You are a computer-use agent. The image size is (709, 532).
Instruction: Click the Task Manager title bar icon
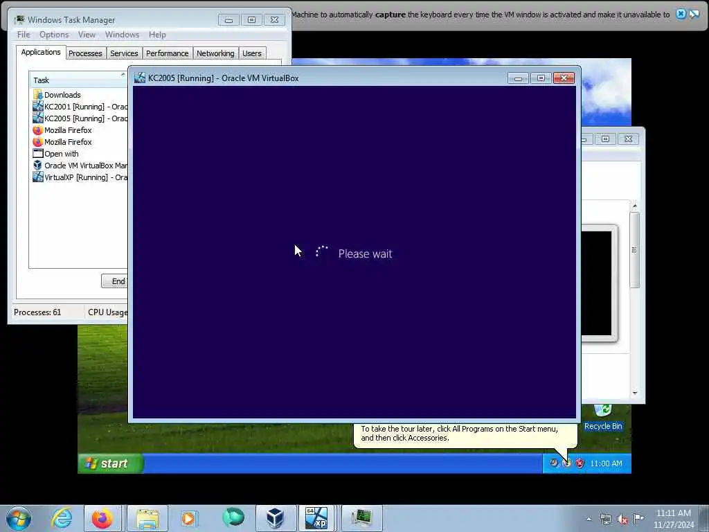click(x=19, y=20)
